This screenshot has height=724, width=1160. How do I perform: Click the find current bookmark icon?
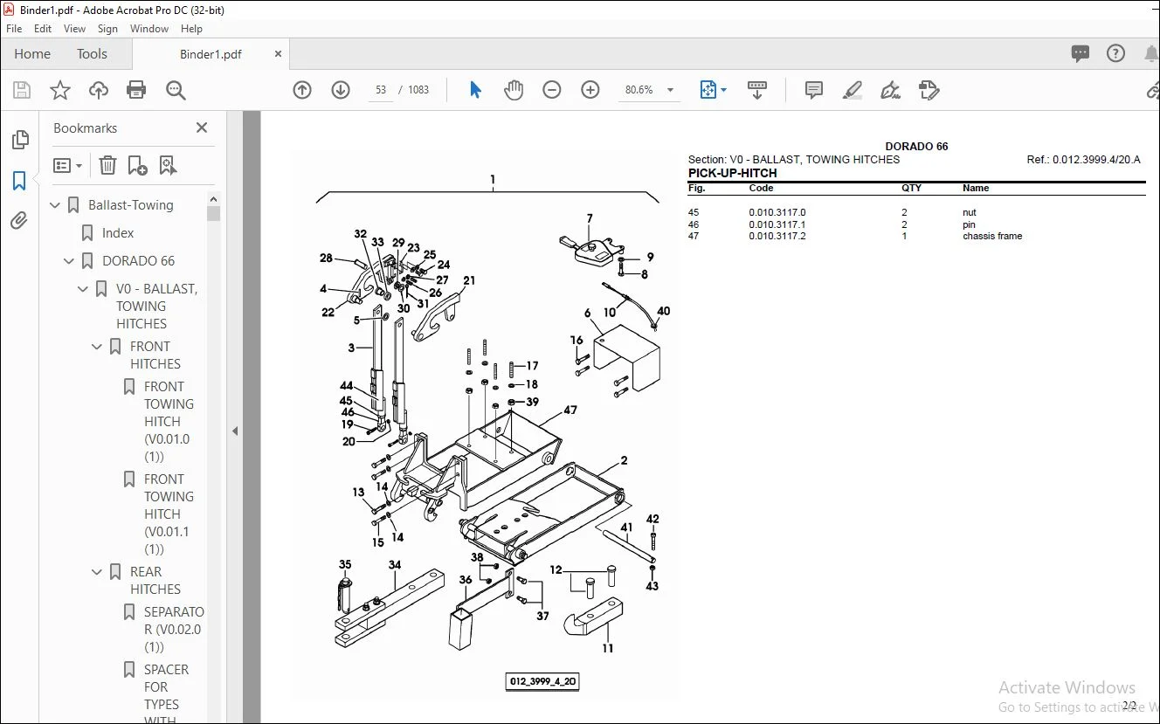[168, 165]
